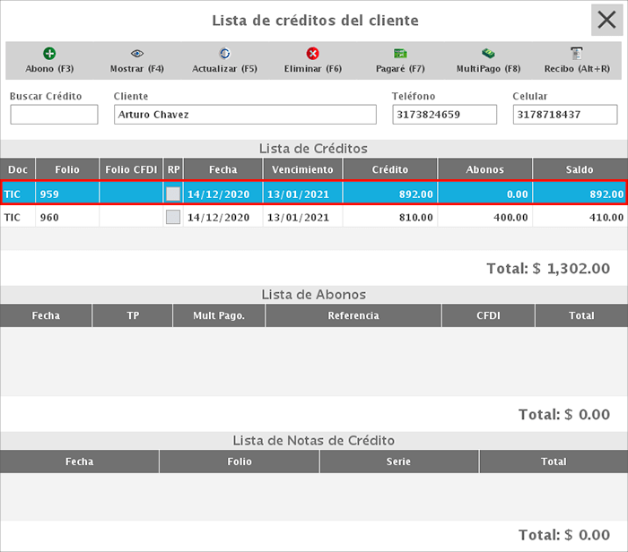Click abonos value 0.00 for folio 959
The image size is (628, 552).
(x=485, y=194)
